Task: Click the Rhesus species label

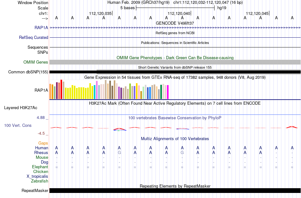Action: 41,152
